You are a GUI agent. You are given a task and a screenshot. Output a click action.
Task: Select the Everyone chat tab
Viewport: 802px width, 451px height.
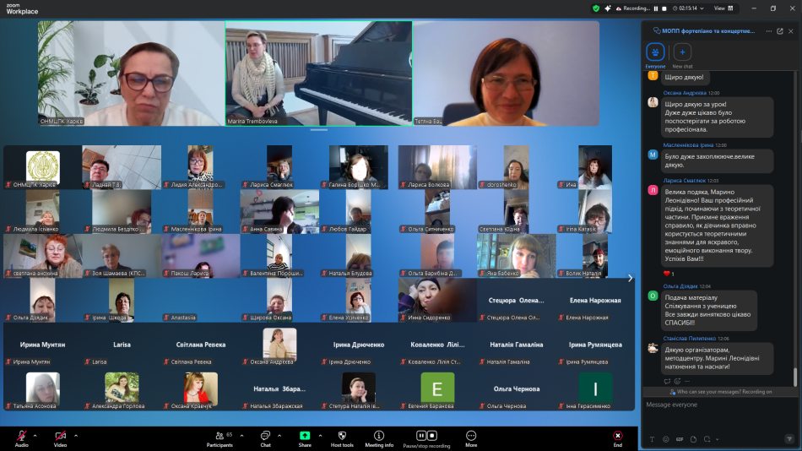pos(655,52)
